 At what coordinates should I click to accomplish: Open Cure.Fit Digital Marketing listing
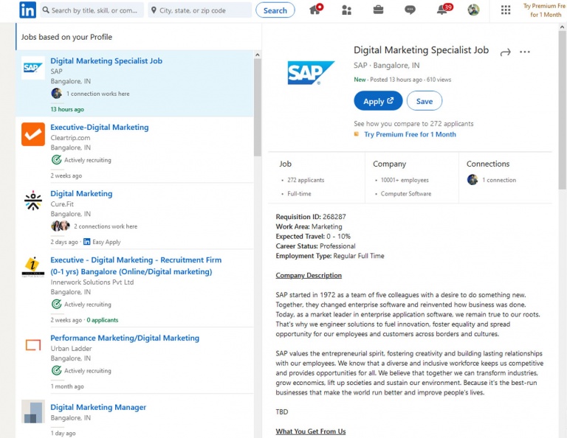pyautogui.click(x=81, y=193)
